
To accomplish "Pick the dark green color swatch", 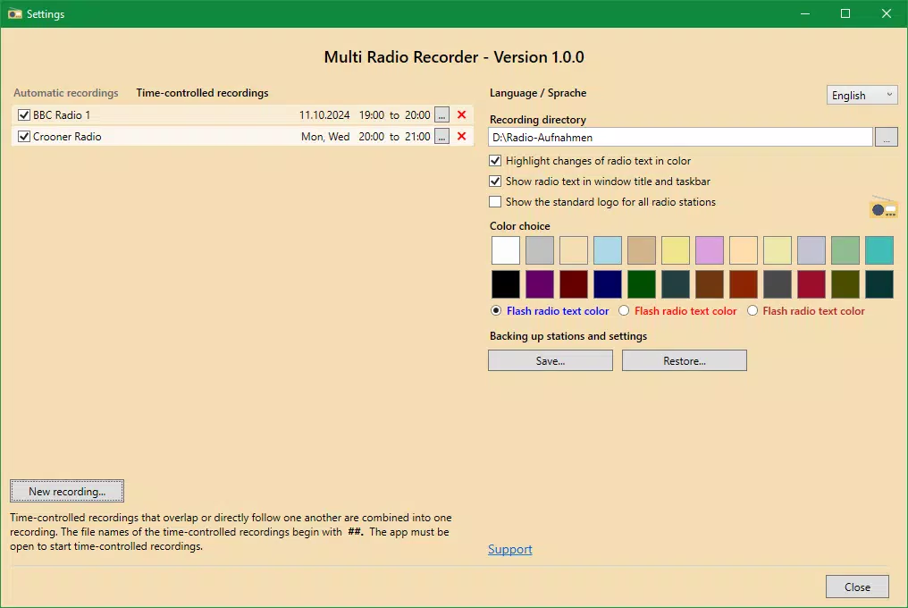I will [642, 284].
